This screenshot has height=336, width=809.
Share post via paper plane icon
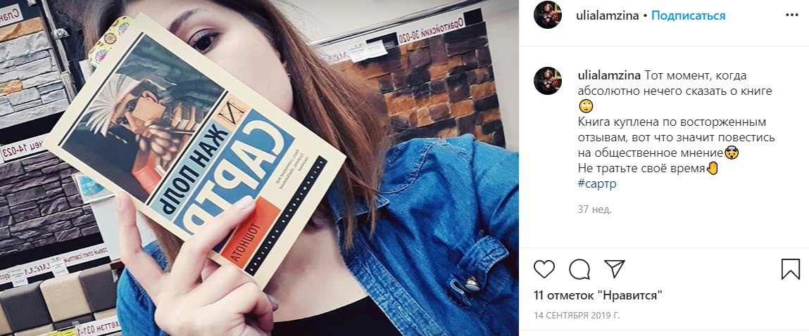(x=615, y=269)
